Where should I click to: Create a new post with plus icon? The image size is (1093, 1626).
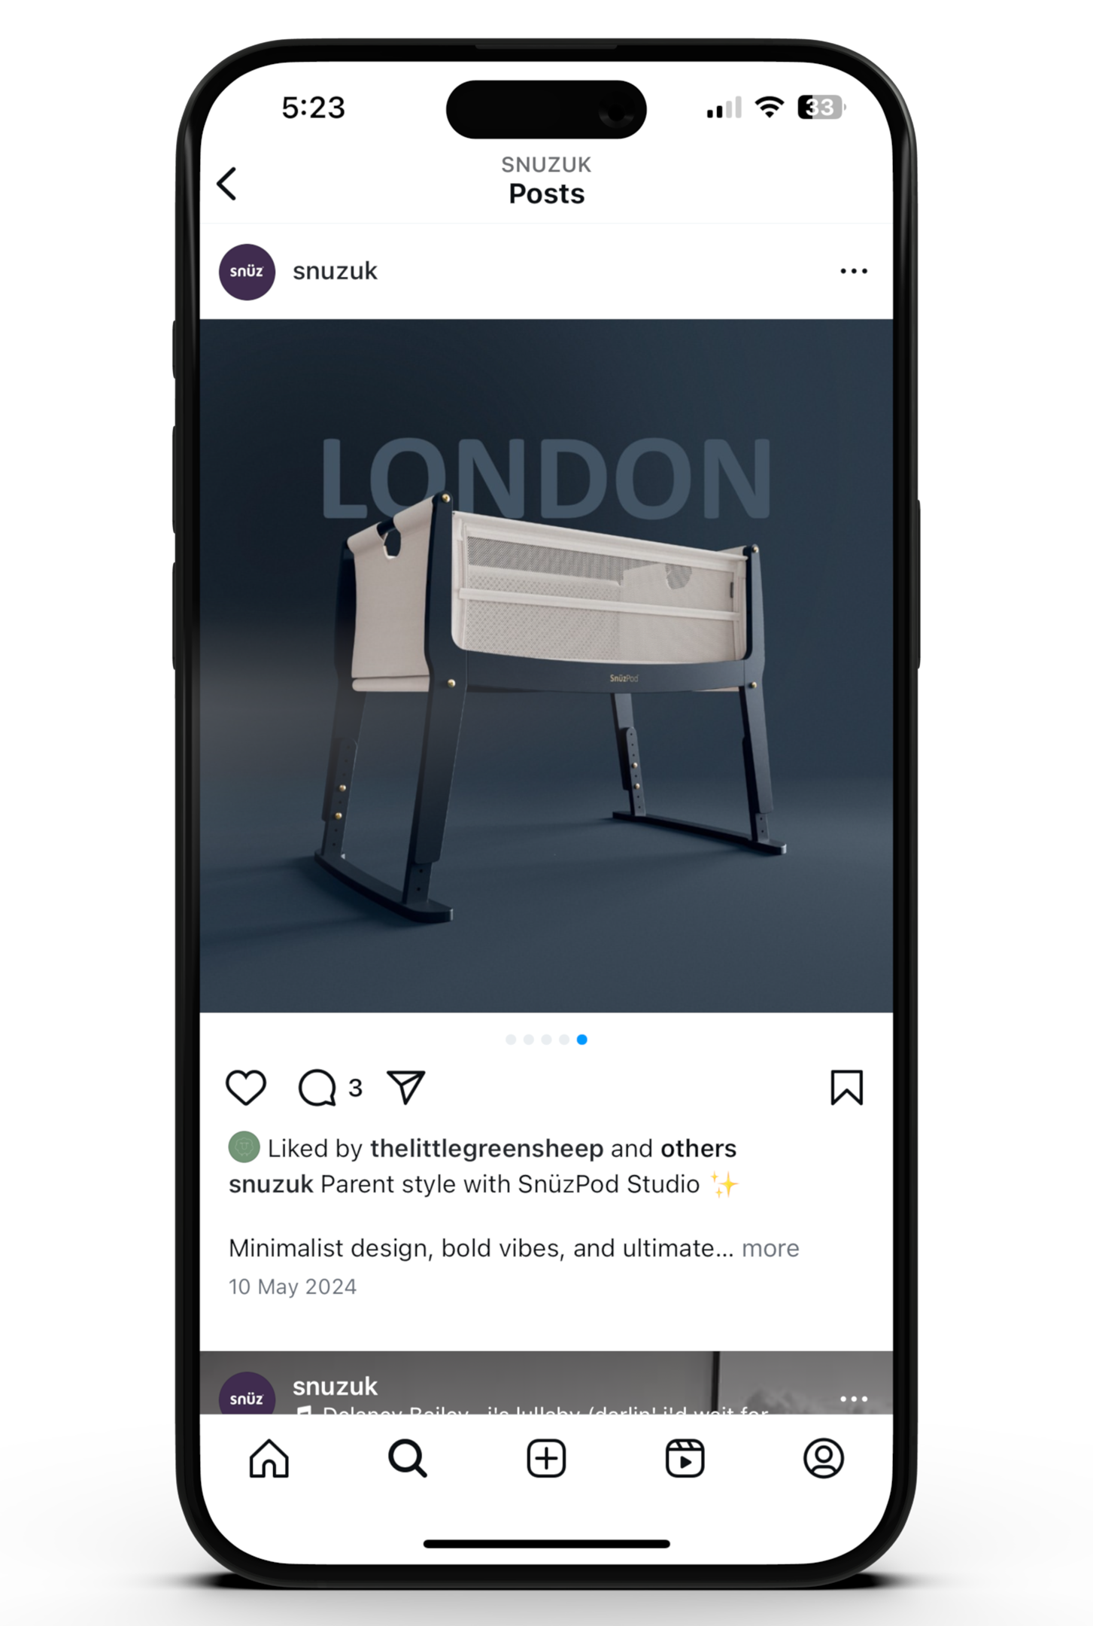coord(546,1459)
